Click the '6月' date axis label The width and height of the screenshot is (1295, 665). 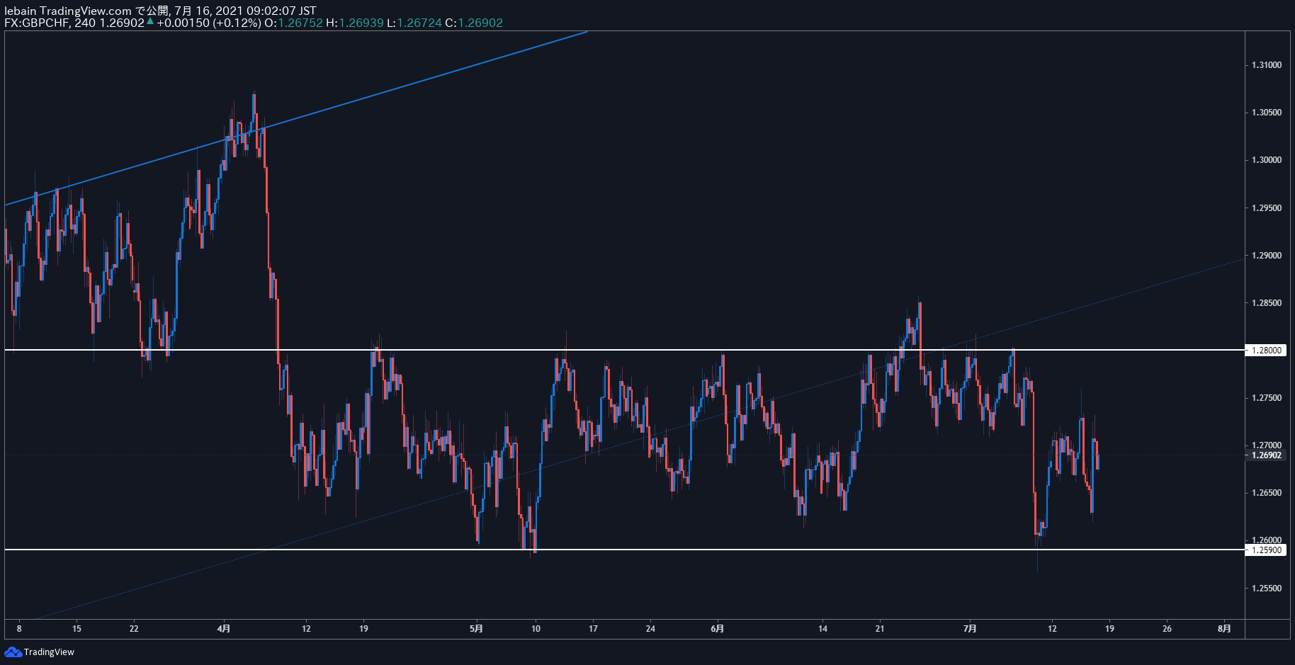pyautogui.click(x=718, y=628)
